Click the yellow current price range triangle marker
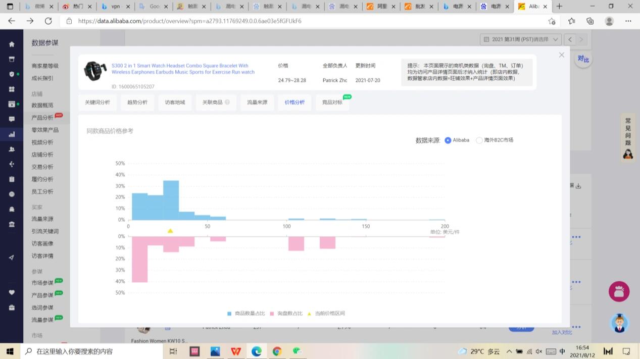640x359 pixels. point(170,231)
